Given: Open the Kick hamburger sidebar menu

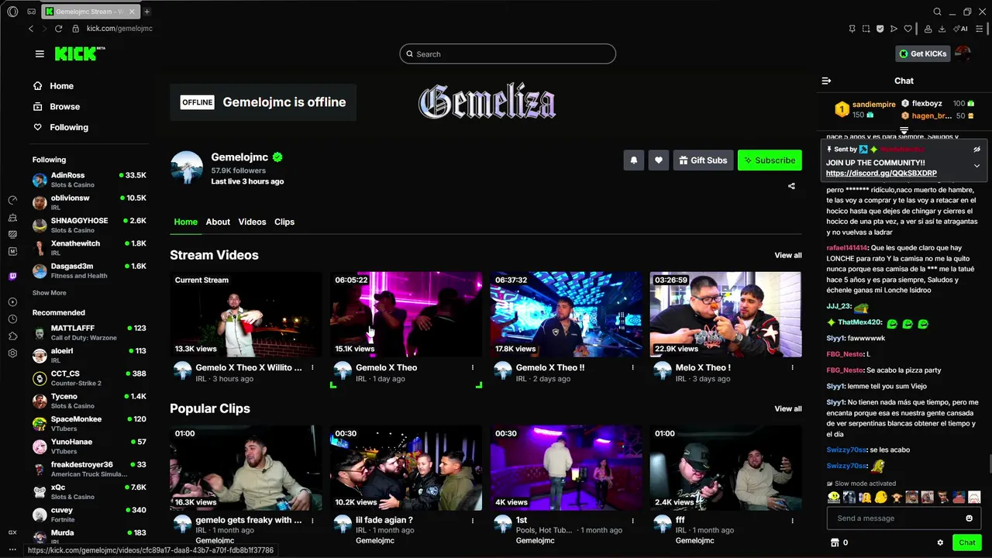Looking at the screenshot, I should tap(40, 53).
